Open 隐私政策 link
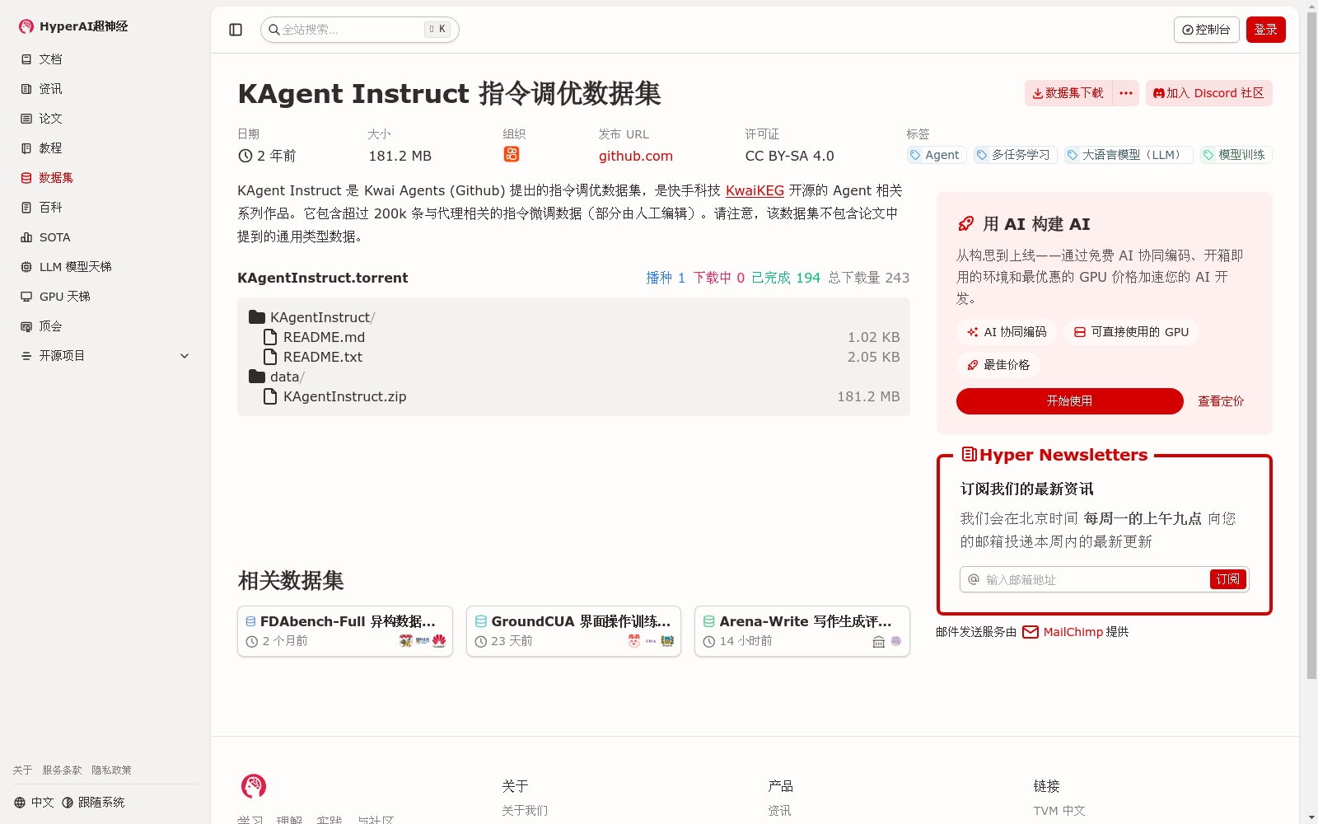Viewport: 1318px width, 824px height. coord(111,770)
